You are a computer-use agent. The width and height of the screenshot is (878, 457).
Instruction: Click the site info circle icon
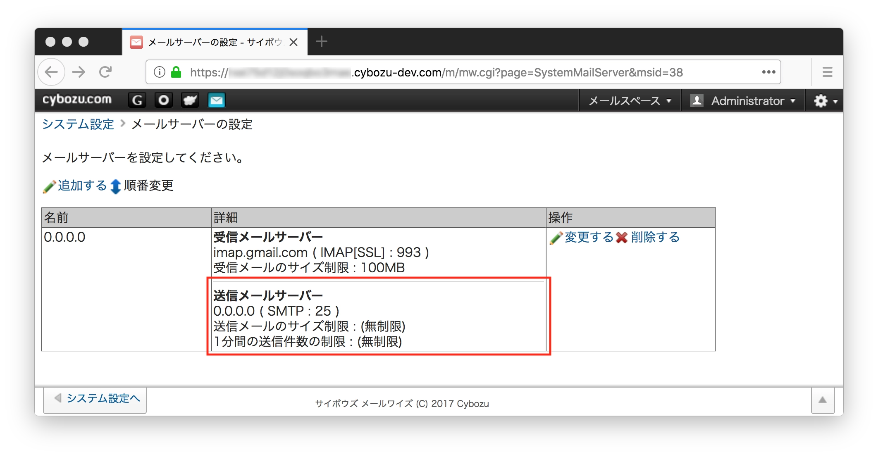tap(159, 72)
